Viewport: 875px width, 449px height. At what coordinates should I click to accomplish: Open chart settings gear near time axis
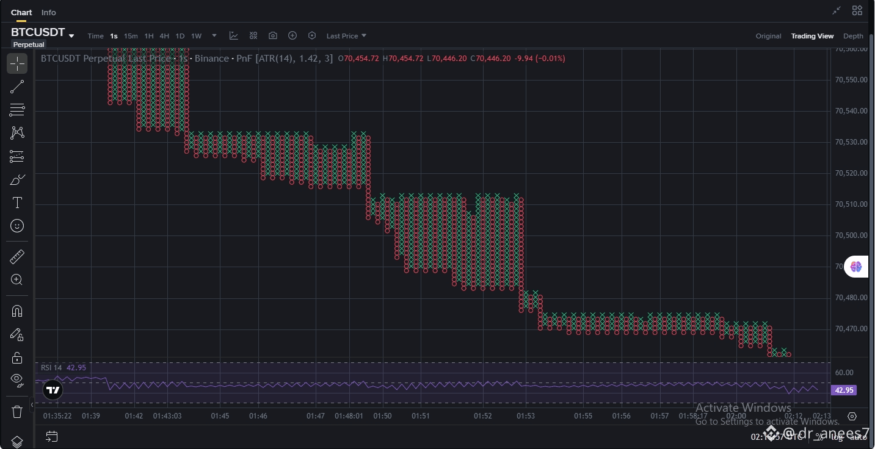(x=852, y=416)
